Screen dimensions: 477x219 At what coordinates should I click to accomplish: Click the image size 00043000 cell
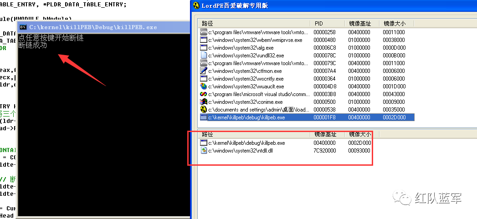394,94
